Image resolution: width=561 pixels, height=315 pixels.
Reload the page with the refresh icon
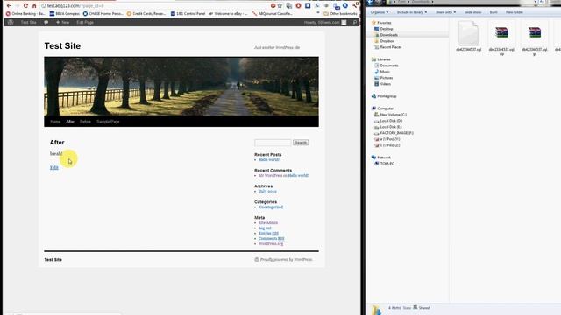25,6
